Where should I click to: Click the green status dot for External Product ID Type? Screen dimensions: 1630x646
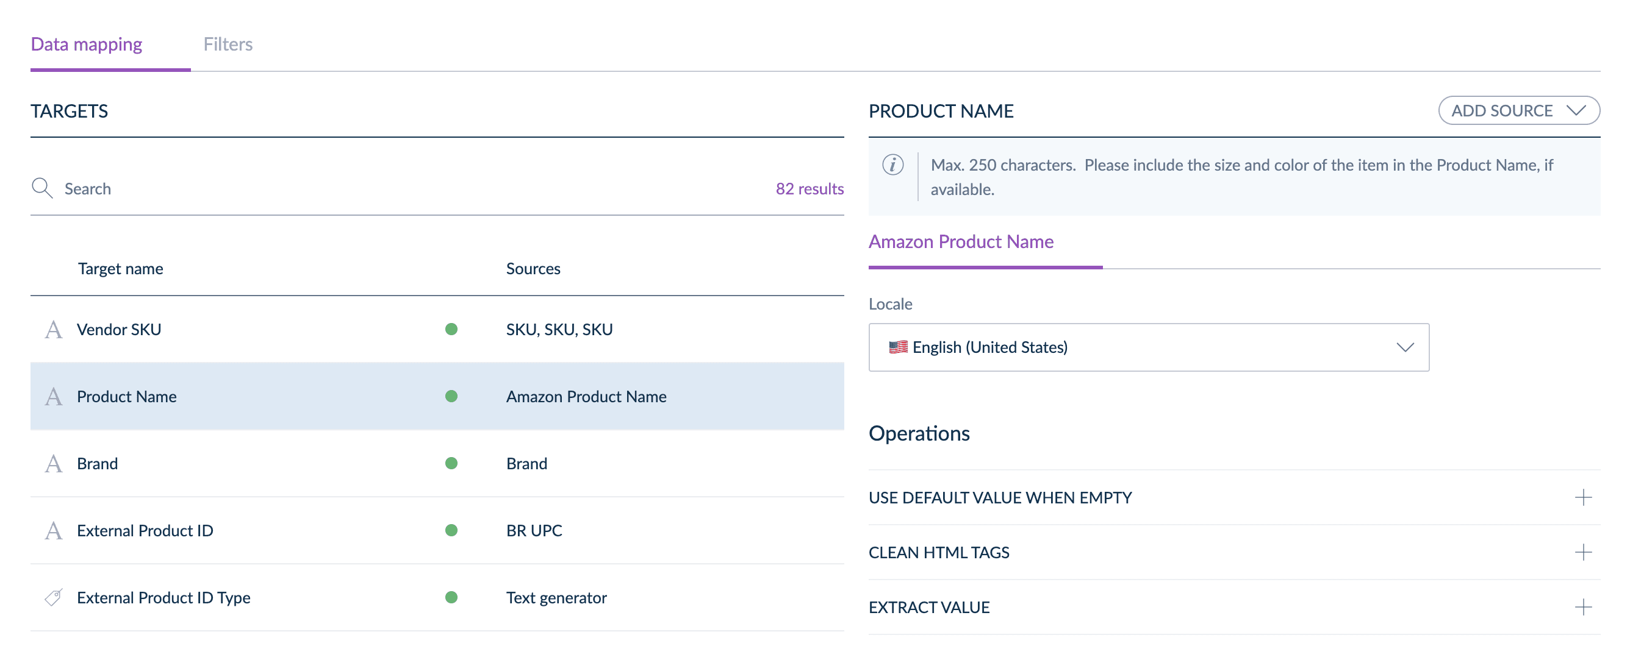[x=451, y=597]
